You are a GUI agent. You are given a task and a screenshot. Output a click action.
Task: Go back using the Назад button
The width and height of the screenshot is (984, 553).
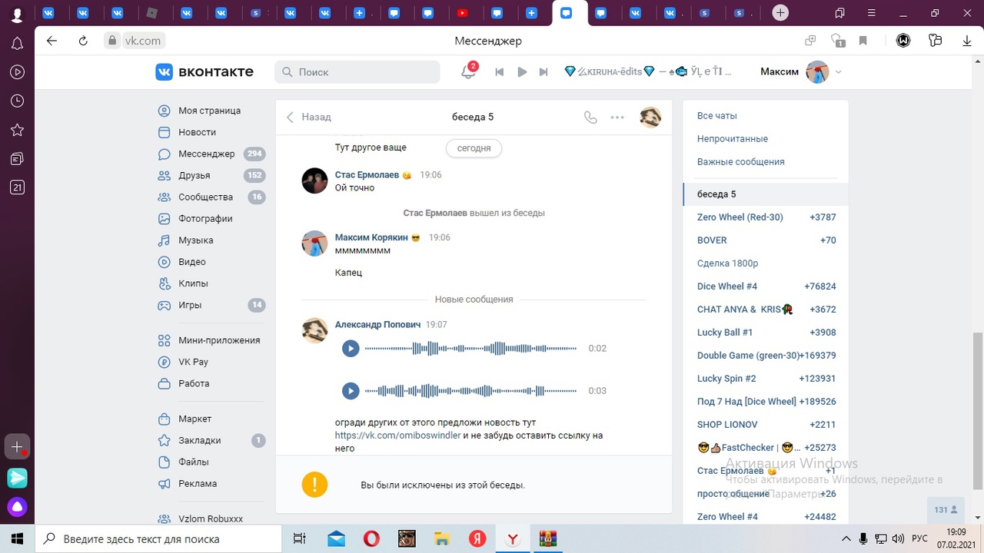tap(309, 118)
